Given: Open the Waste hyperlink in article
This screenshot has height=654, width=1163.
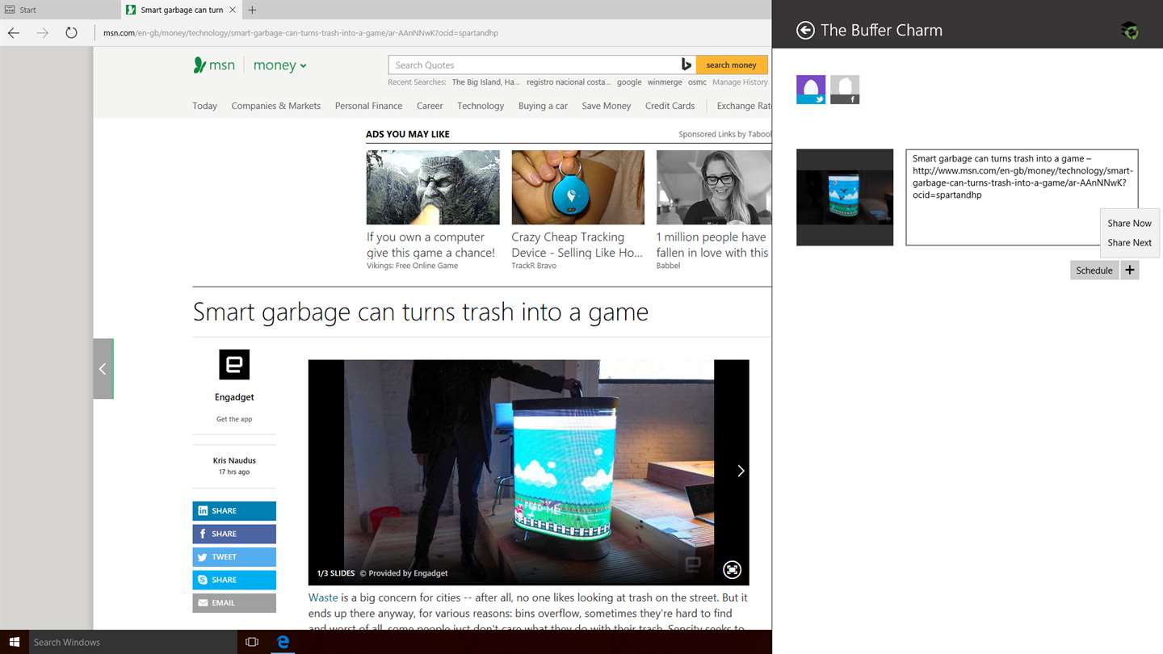Looking at the screenshot, I should click(x=323, y=597).
